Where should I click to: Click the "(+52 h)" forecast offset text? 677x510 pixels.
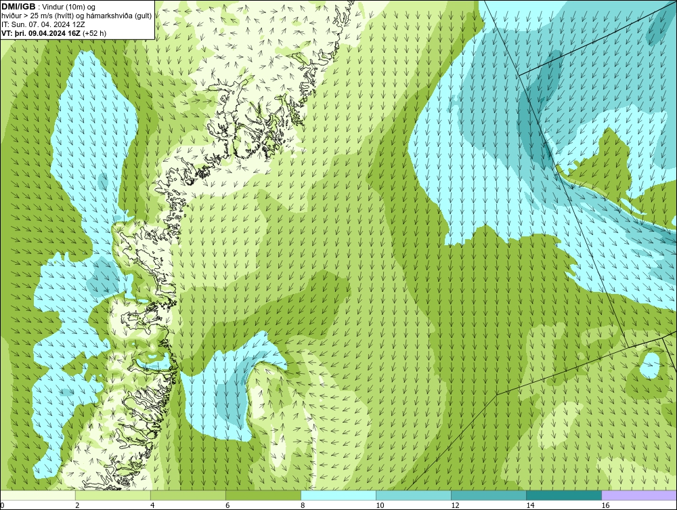coord(95,33)
